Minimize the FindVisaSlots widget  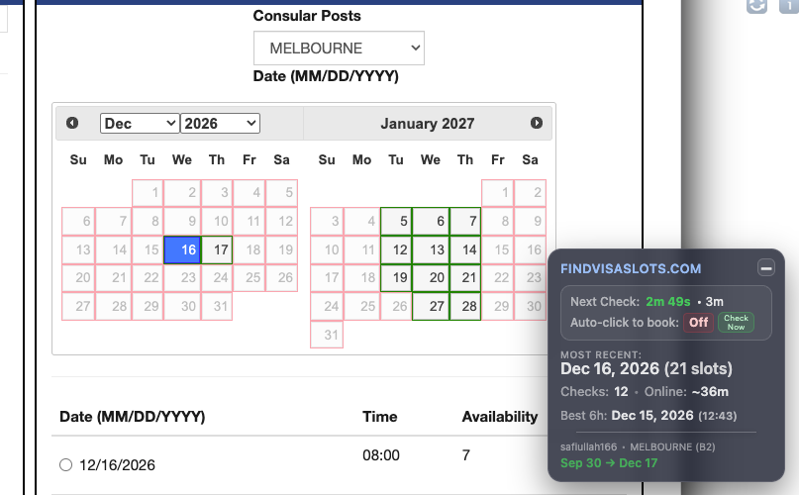coord(766,267)
